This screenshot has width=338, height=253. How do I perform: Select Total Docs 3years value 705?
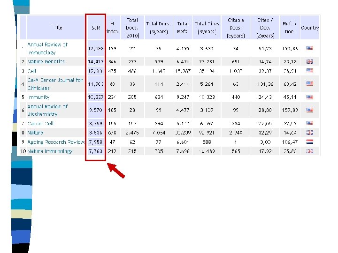tap(159, 151)
